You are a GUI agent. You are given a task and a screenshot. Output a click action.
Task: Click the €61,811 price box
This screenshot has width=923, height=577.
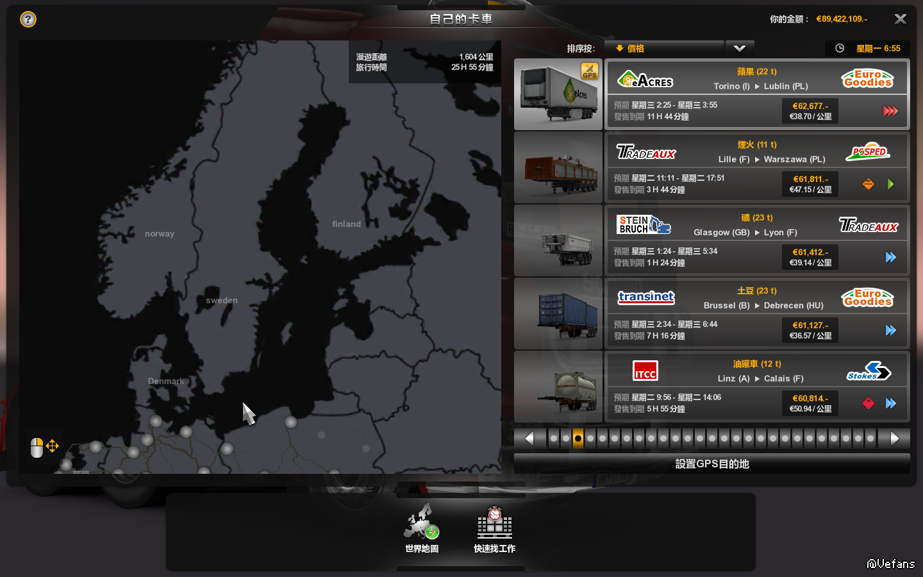pos(810,184)
